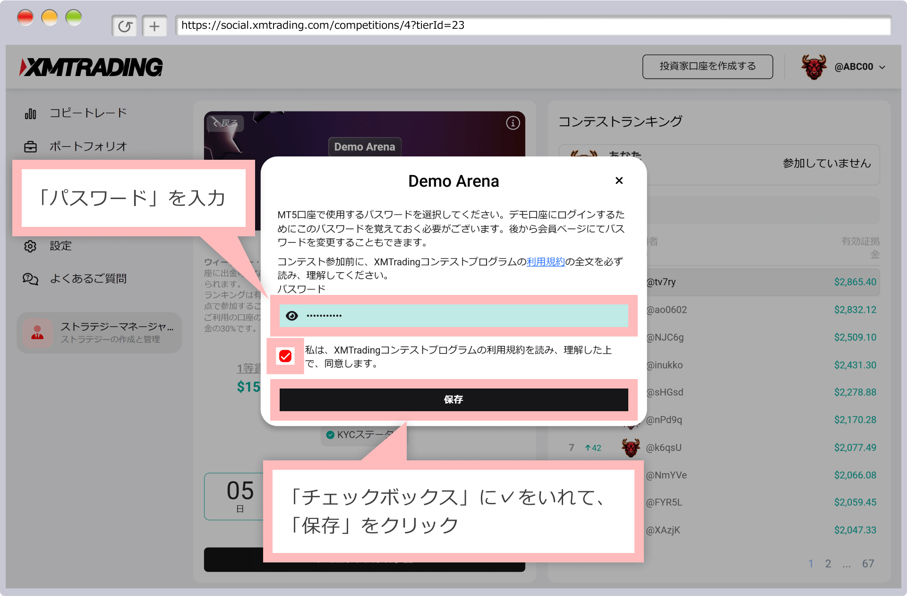Click the macOS yellow minimize button
This screenshot has height=596, width=907.
tap(50, 18)
